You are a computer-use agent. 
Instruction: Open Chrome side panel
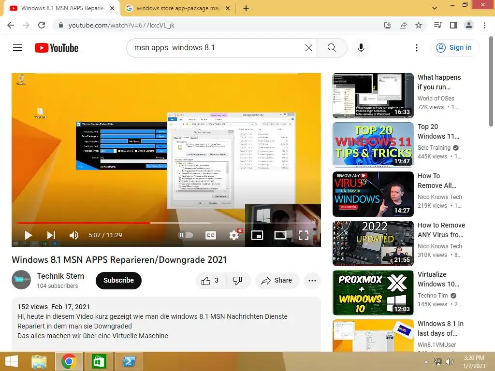point(453,25)
